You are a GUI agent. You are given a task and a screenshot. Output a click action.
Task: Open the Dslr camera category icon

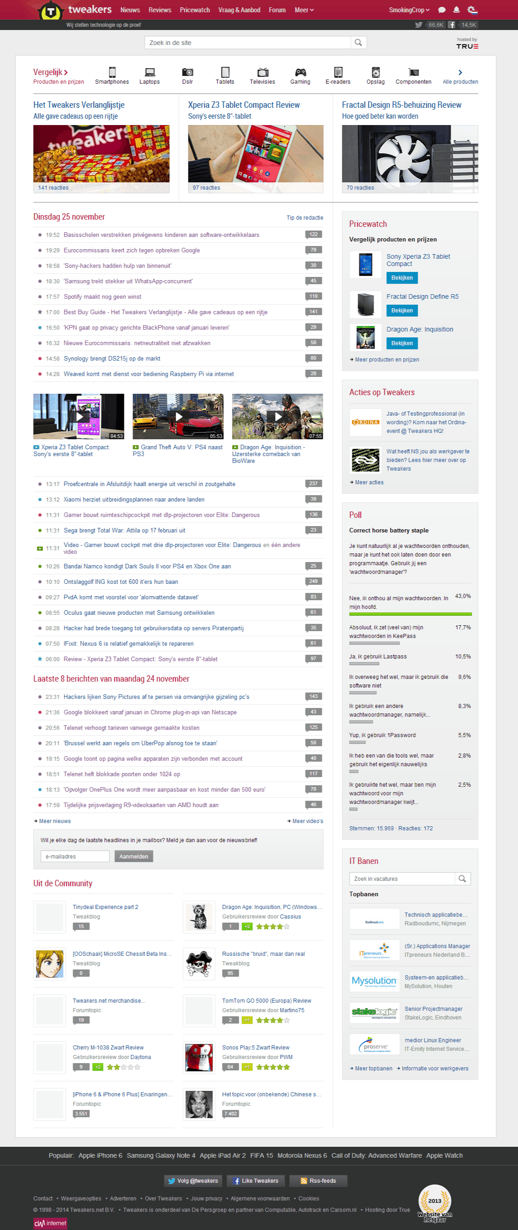point(187,72)
